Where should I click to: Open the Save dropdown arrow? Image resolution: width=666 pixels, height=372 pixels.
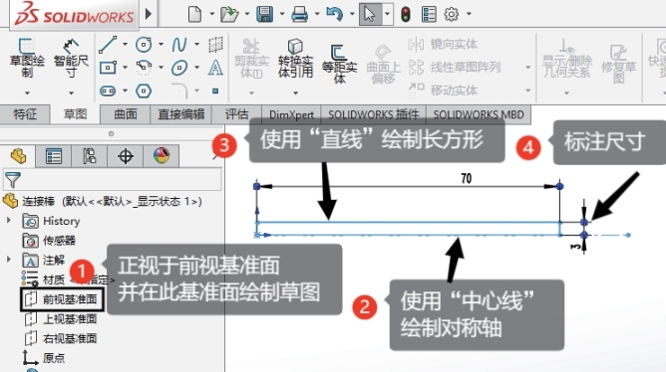[281, 14]
